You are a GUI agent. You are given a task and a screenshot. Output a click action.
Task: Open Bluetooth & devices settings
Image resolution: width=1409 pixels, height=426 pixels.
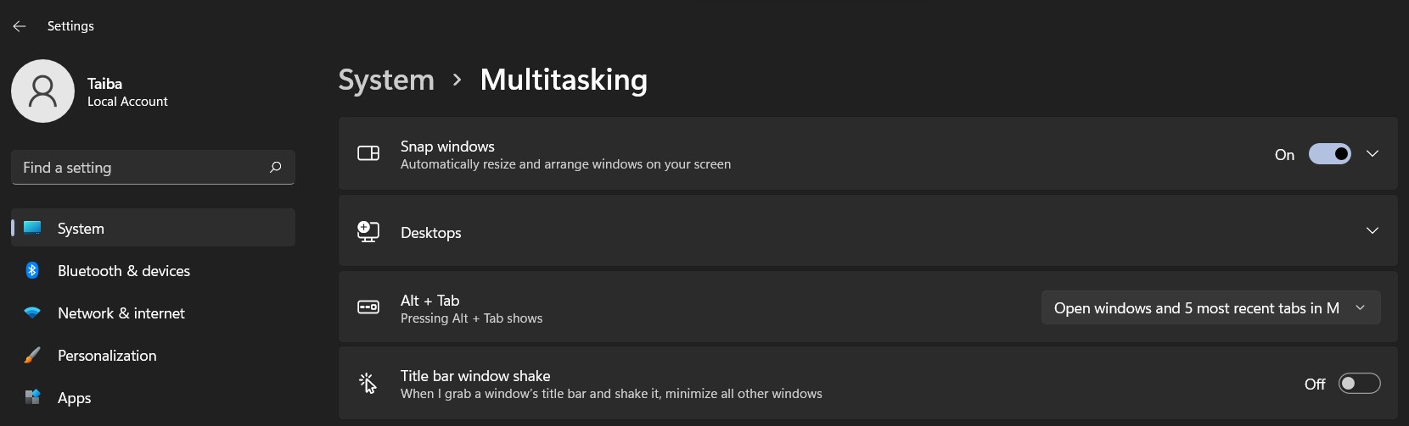coord(124,271)
